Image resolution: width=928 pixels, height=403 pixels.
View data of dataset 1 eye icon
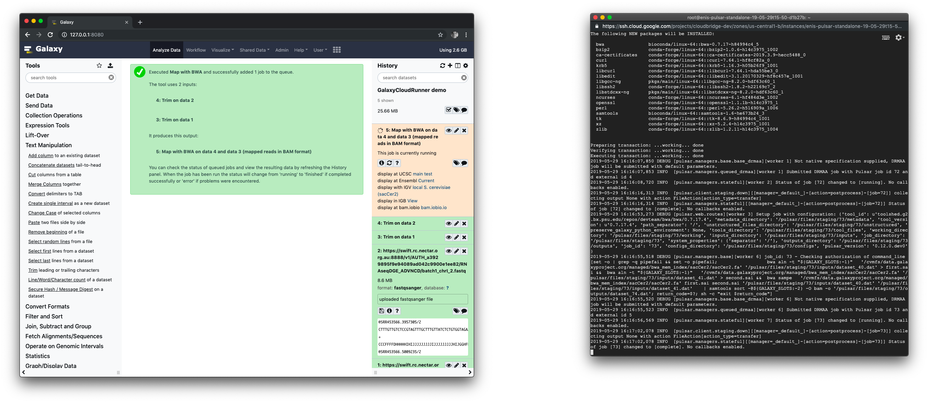click(x=449, y=365)
